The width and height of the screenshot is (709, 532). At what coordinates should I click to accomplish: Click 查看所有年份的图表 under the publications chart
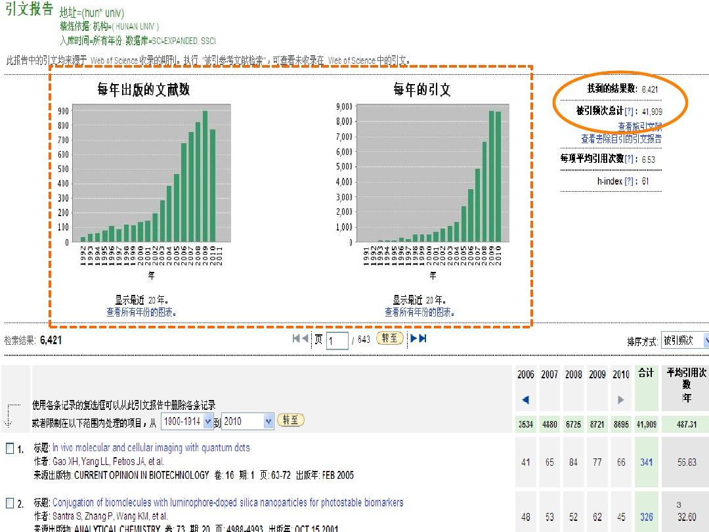coord(141,313)
